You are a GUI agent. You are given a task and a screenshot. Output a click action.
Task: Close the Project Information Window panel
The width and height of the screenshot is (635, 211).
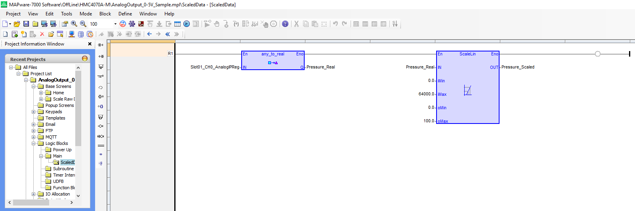90,44
